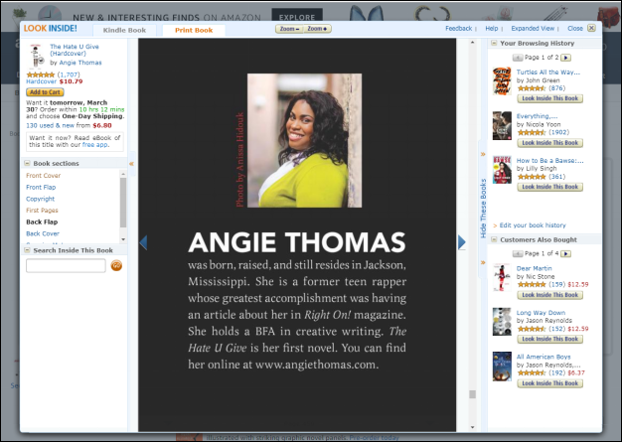Screen dimensions: 622x443
Task: Go to the previous book page arrow
Action: point(143,242)
